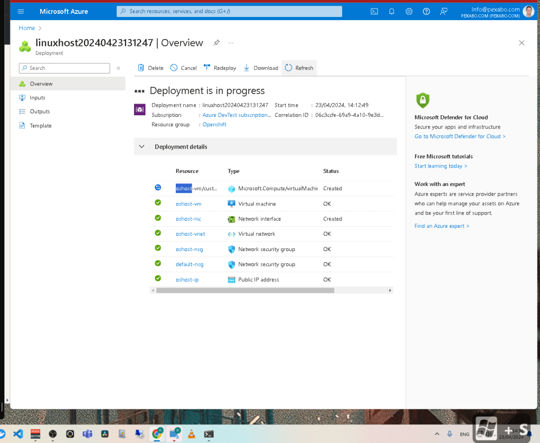Close the deployment overview blade
Image resolution: width=540 pixels, height=443 pixels.
coord(522,43)
